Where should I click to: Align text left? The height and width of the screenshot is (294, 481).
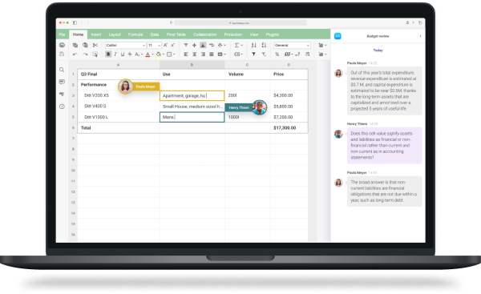click(x=186, y=54)
